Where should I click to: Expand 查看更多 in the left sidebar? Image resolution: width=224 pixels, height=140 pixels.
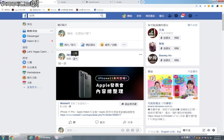(34, 87)
